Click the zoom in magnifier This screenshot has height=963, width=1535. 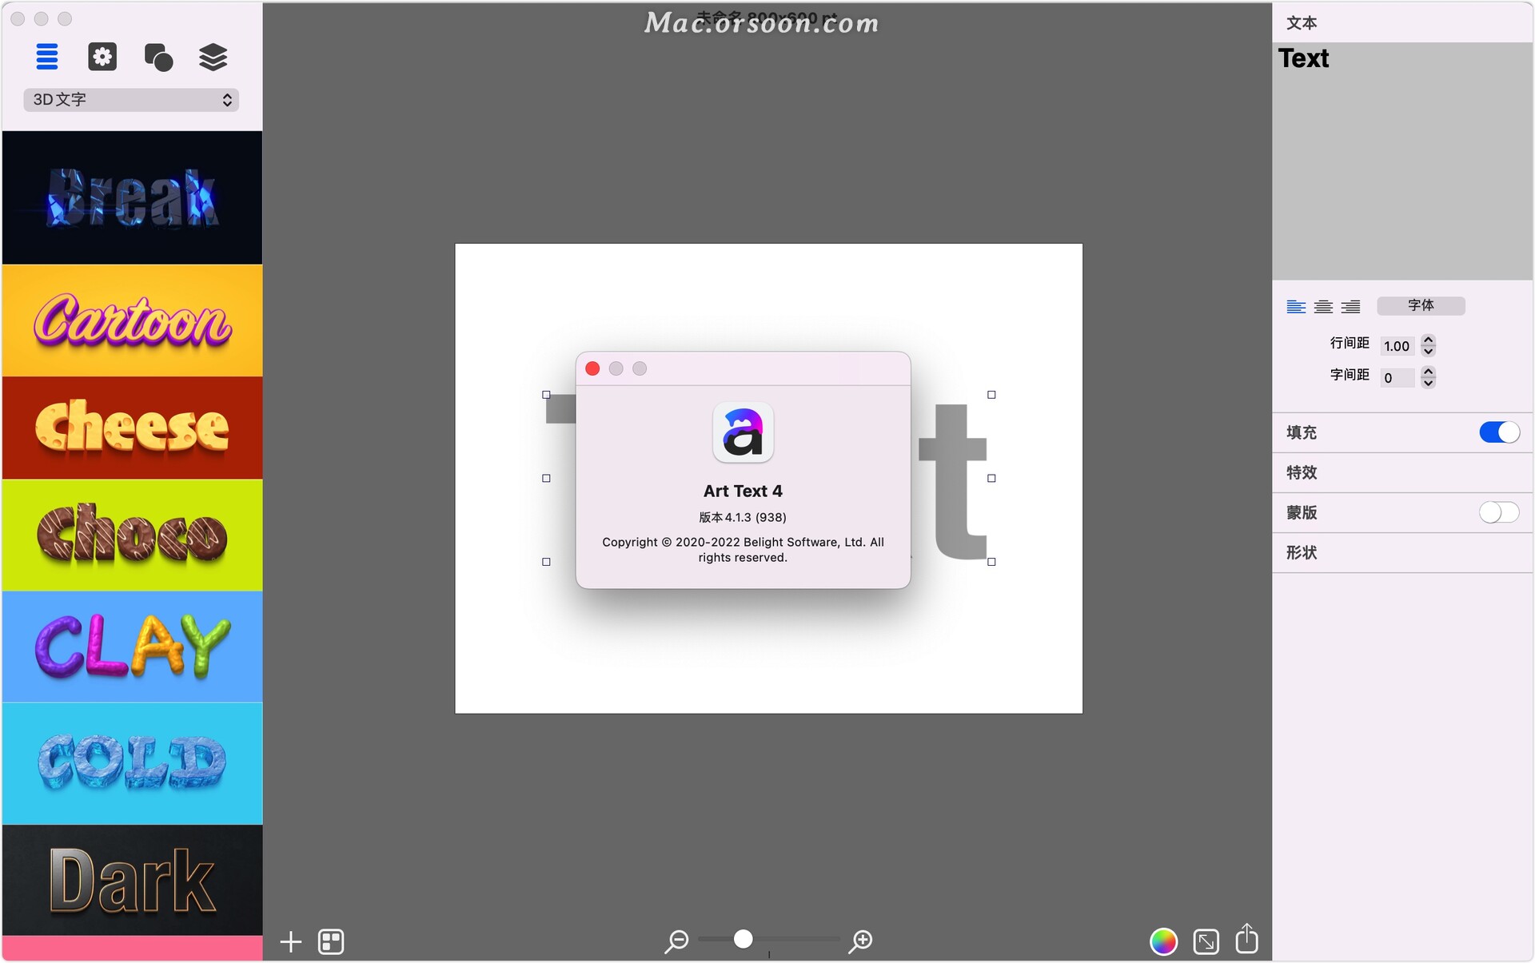pyautogui.click(x=861, y=941)
